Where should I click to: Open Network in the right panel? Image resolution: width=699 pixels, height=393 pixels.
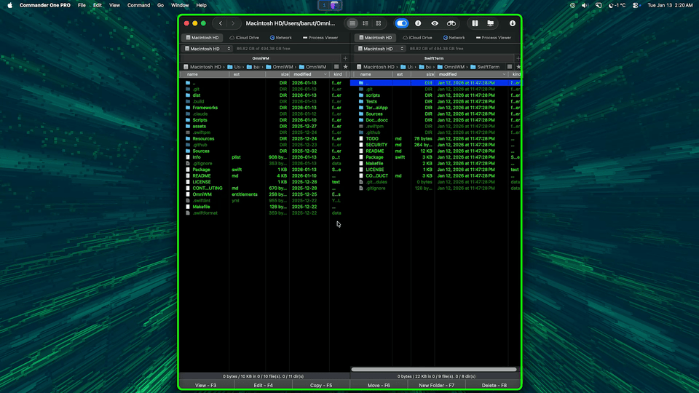454,37
